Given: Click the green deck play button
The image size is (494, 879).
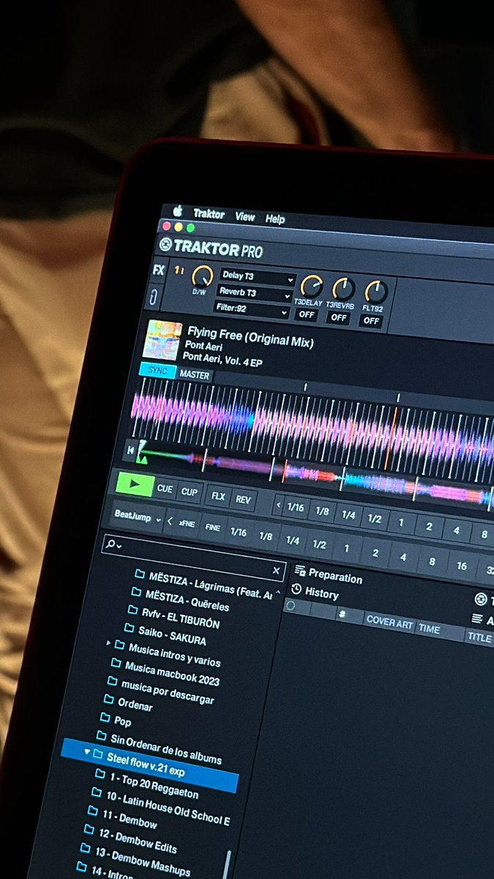Looking at the screenshot, I should [x=135, y=484].
